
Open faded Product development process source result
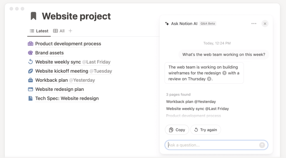(x=193, y=116)
